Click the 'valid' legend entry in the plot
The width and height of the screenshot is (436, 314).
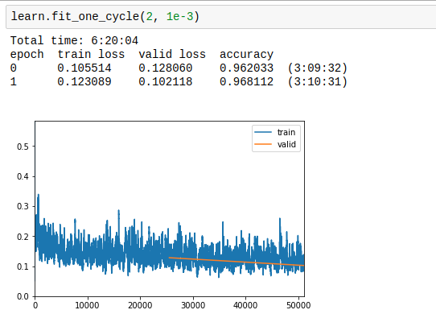pyautogui.click(x=286, y=144)
